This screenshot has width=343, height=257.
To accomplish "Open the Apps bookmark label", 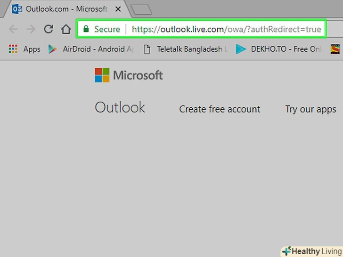I will 32,49.
